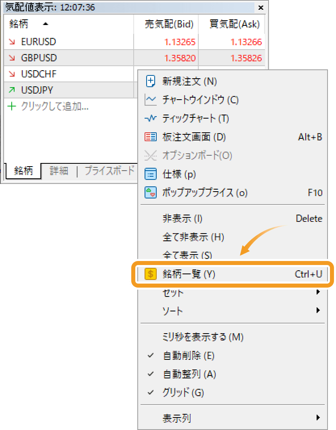Screen dimensions: 336x430
Task: Expand the ソート submenu
Action: (x=233, y=311)
